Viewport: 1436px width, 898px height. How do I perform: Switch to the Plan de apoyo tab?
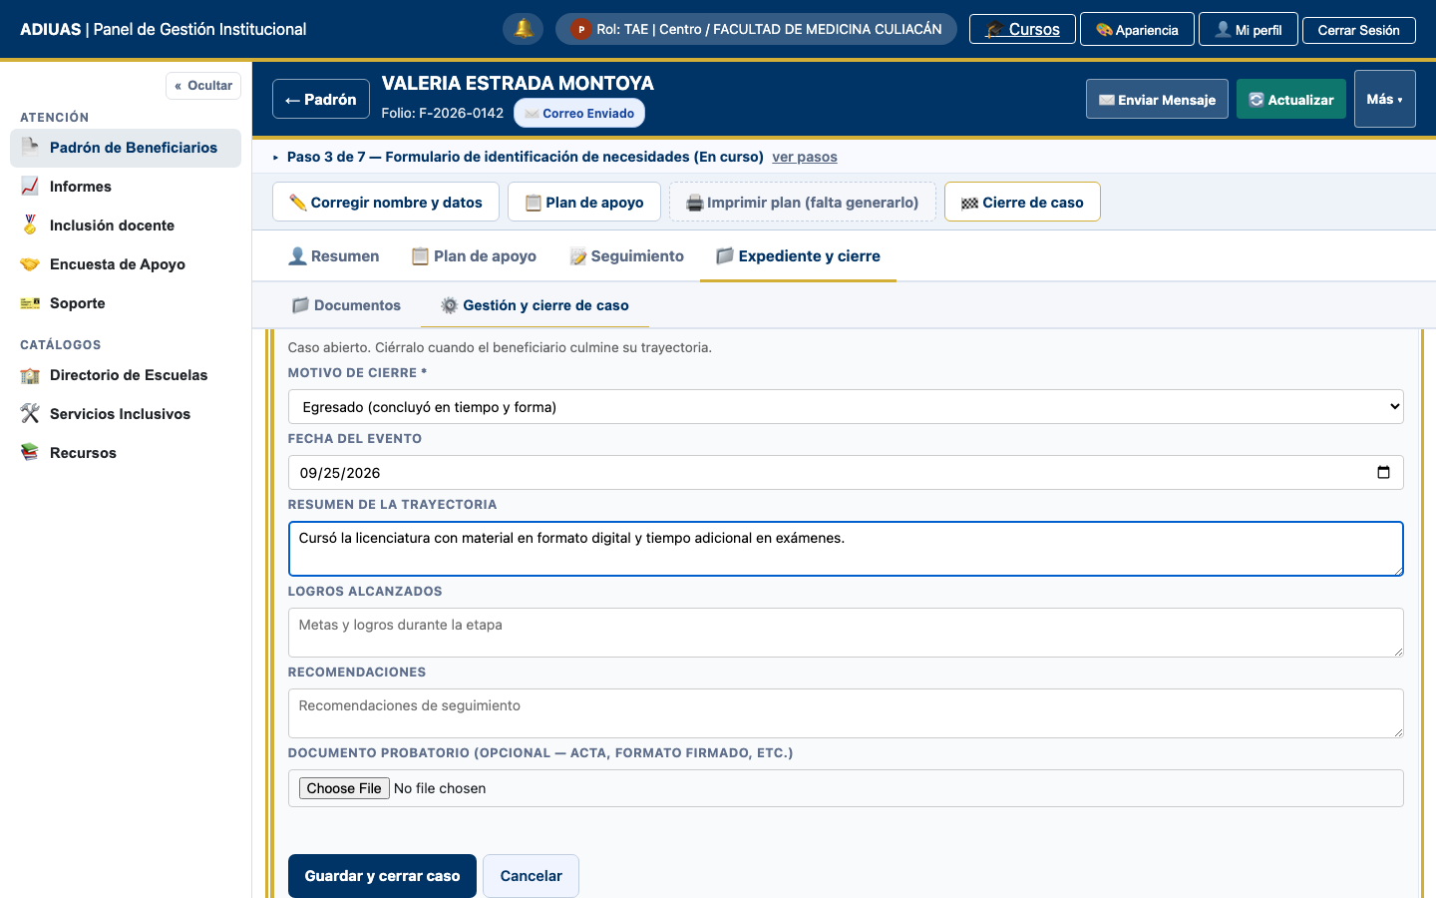[x=475, y=256]
